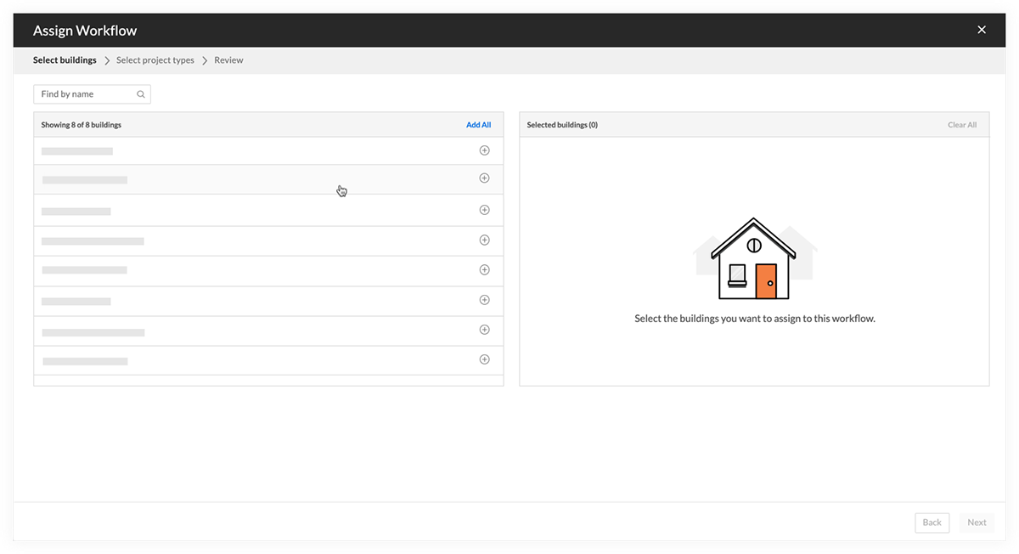Add the first building to the selection
This screenshot has width=1019, height=554.
[x=484, y=150]
